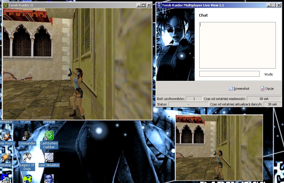Click the red health bar in the game
The height and width of the screenshot is (183, 284).
click(x=19, y=11)
